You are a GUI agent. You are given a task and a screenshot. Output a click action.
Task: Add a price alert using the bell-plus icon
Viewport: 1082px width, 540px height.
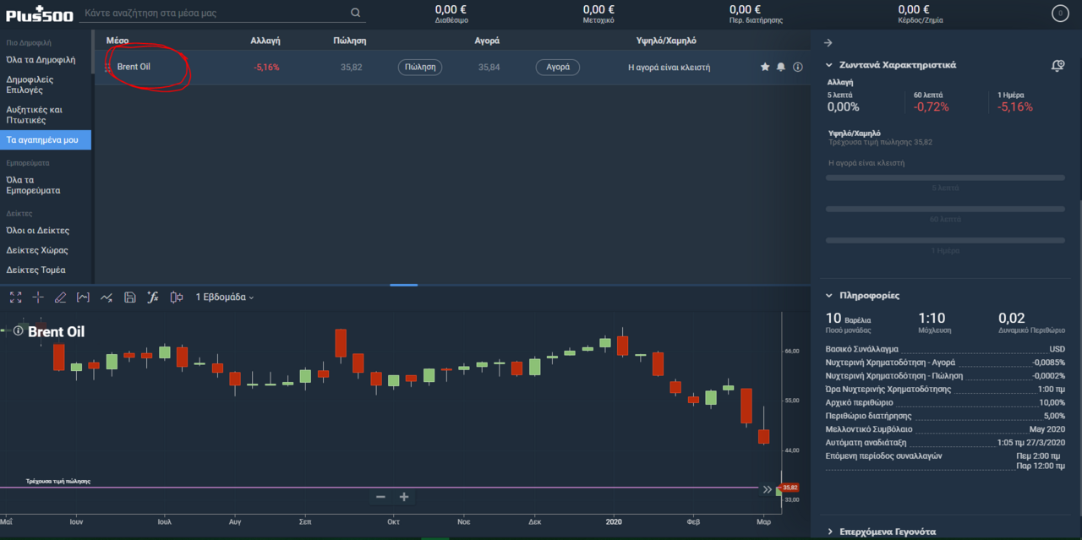coord(1057,65)
